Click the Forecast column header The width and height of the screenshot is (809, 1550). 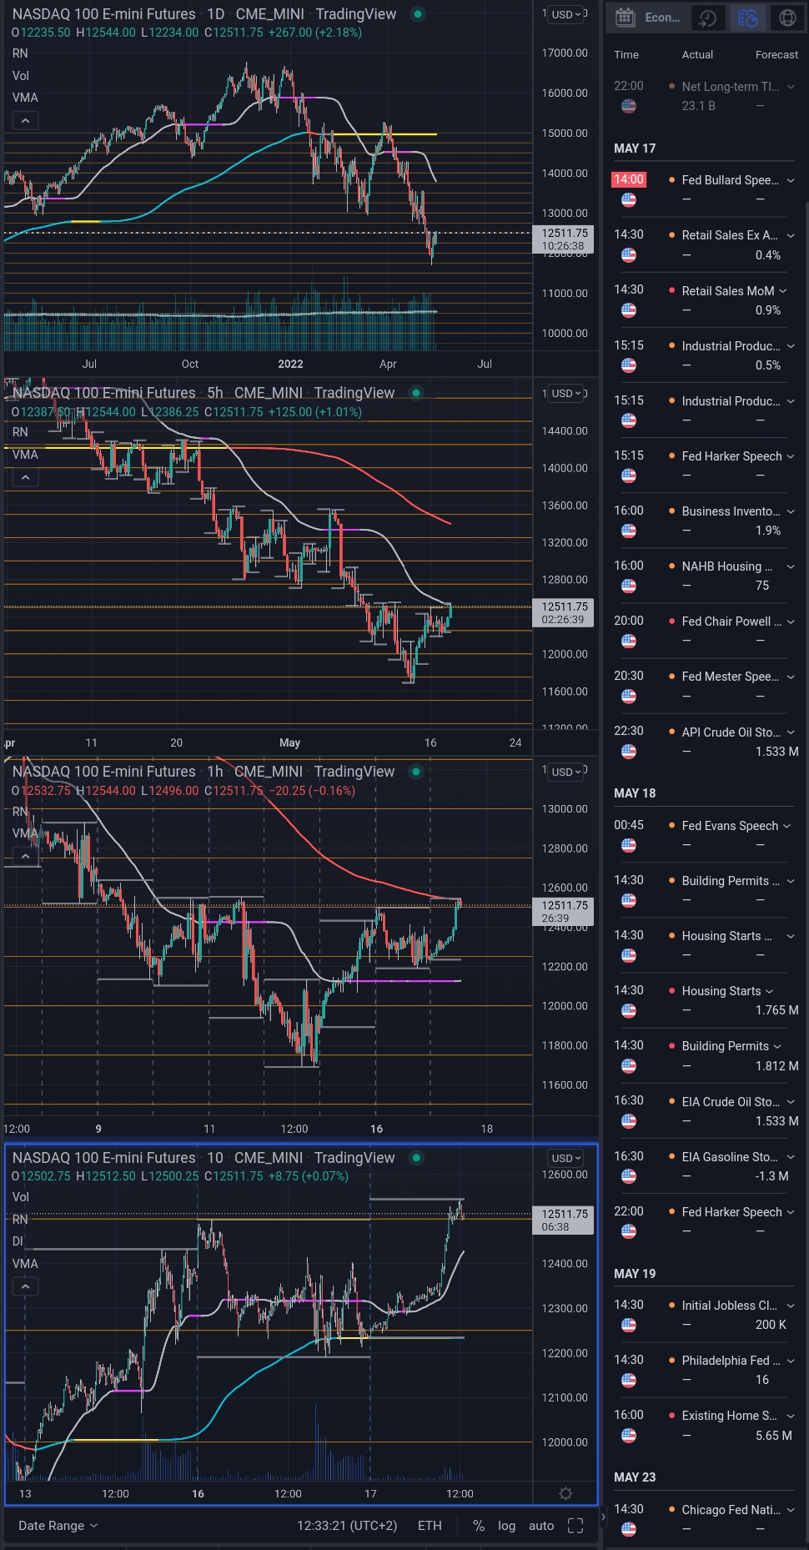[776, 54]
